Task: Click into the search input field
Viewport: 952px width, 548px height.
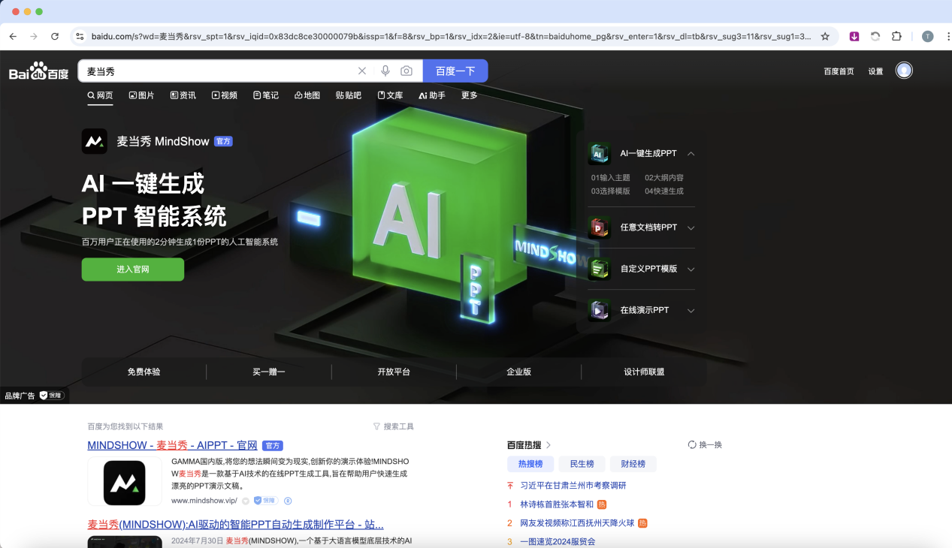Action: pyautogui.click(x=218, y=71)
